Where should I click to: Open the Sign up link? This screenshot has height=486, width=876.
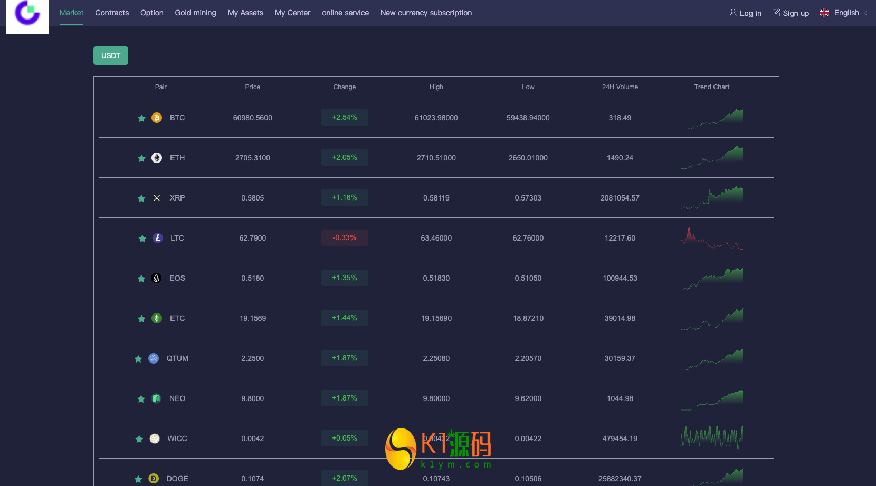coord(791,13)
